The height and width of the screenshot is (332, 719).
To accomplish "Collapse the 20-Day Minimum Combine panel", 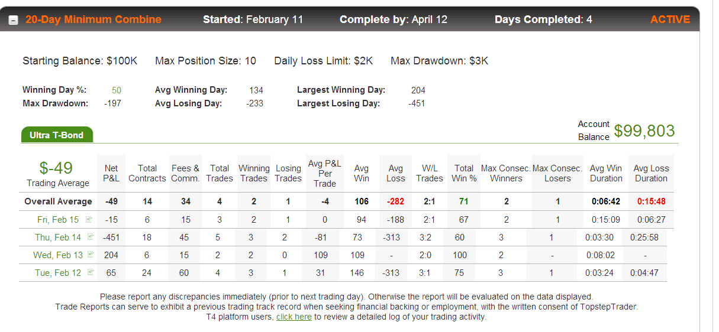I will click(x=13, y=20).
